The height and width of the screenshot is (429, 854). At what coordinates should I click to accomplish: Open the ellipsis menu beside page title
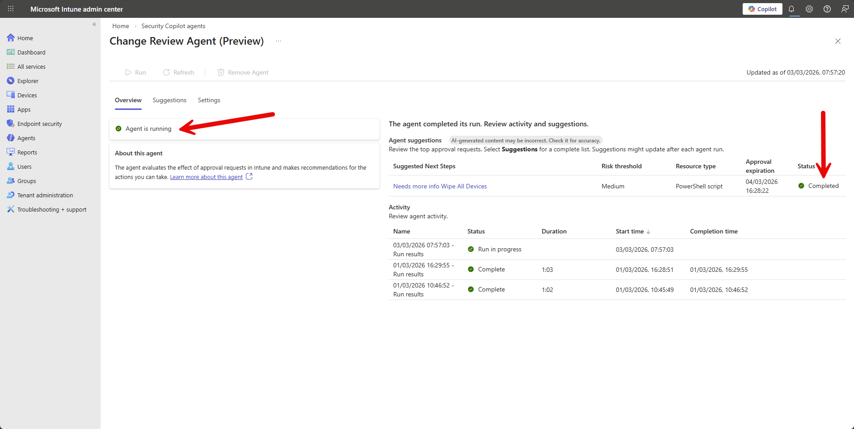pyautogui.click(x=279, y=41)
